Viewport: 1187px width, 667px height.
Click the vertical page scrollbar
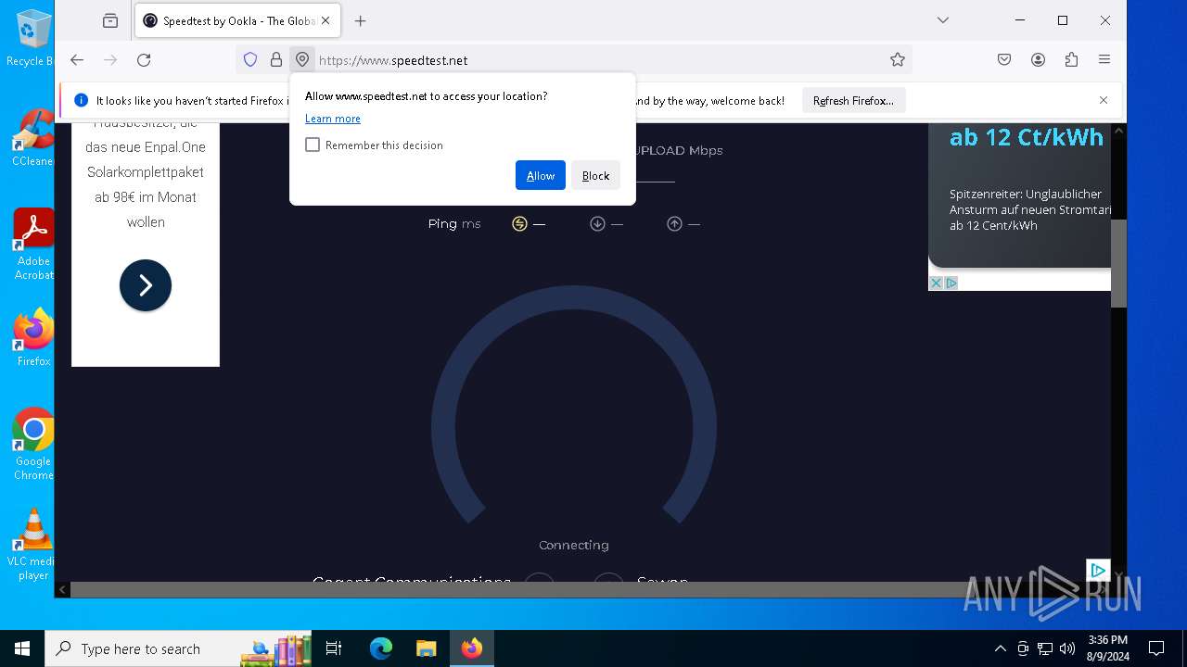pyautogui.click(x=1118, y=263)
